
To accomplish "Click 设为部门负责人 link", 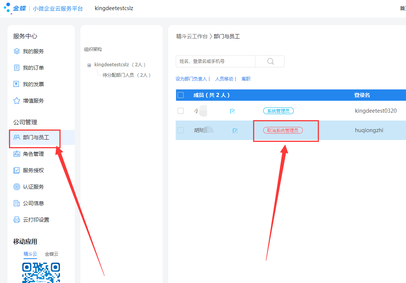I will 191,79.
